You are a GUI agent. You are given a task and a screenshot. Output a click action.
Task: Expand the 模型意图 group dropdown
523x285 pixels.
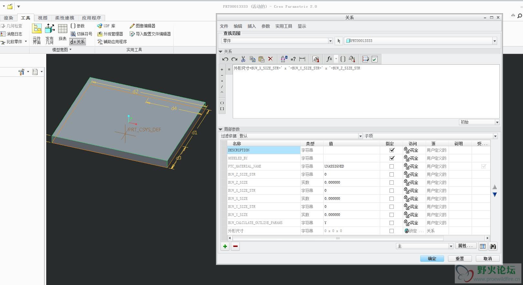point(62,50)
